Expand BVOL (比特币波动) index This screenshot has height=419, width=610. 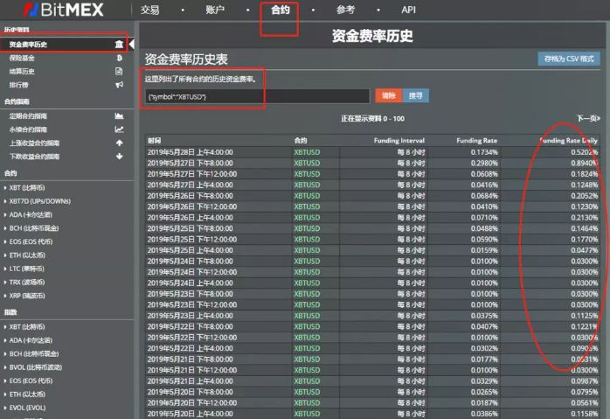[36, 367]
